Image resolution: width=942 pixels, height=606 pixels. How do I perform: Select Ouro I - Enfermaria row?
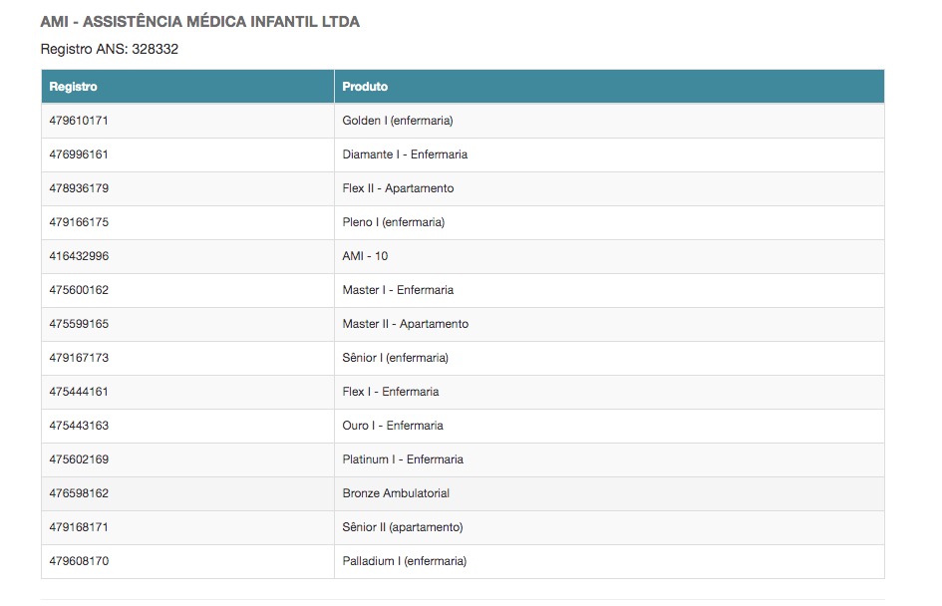coord(392,426)
